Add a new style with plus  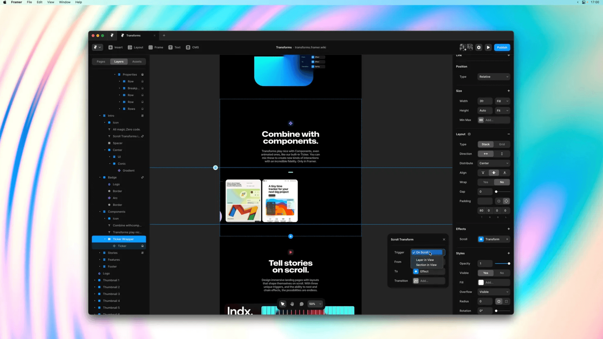509,253
